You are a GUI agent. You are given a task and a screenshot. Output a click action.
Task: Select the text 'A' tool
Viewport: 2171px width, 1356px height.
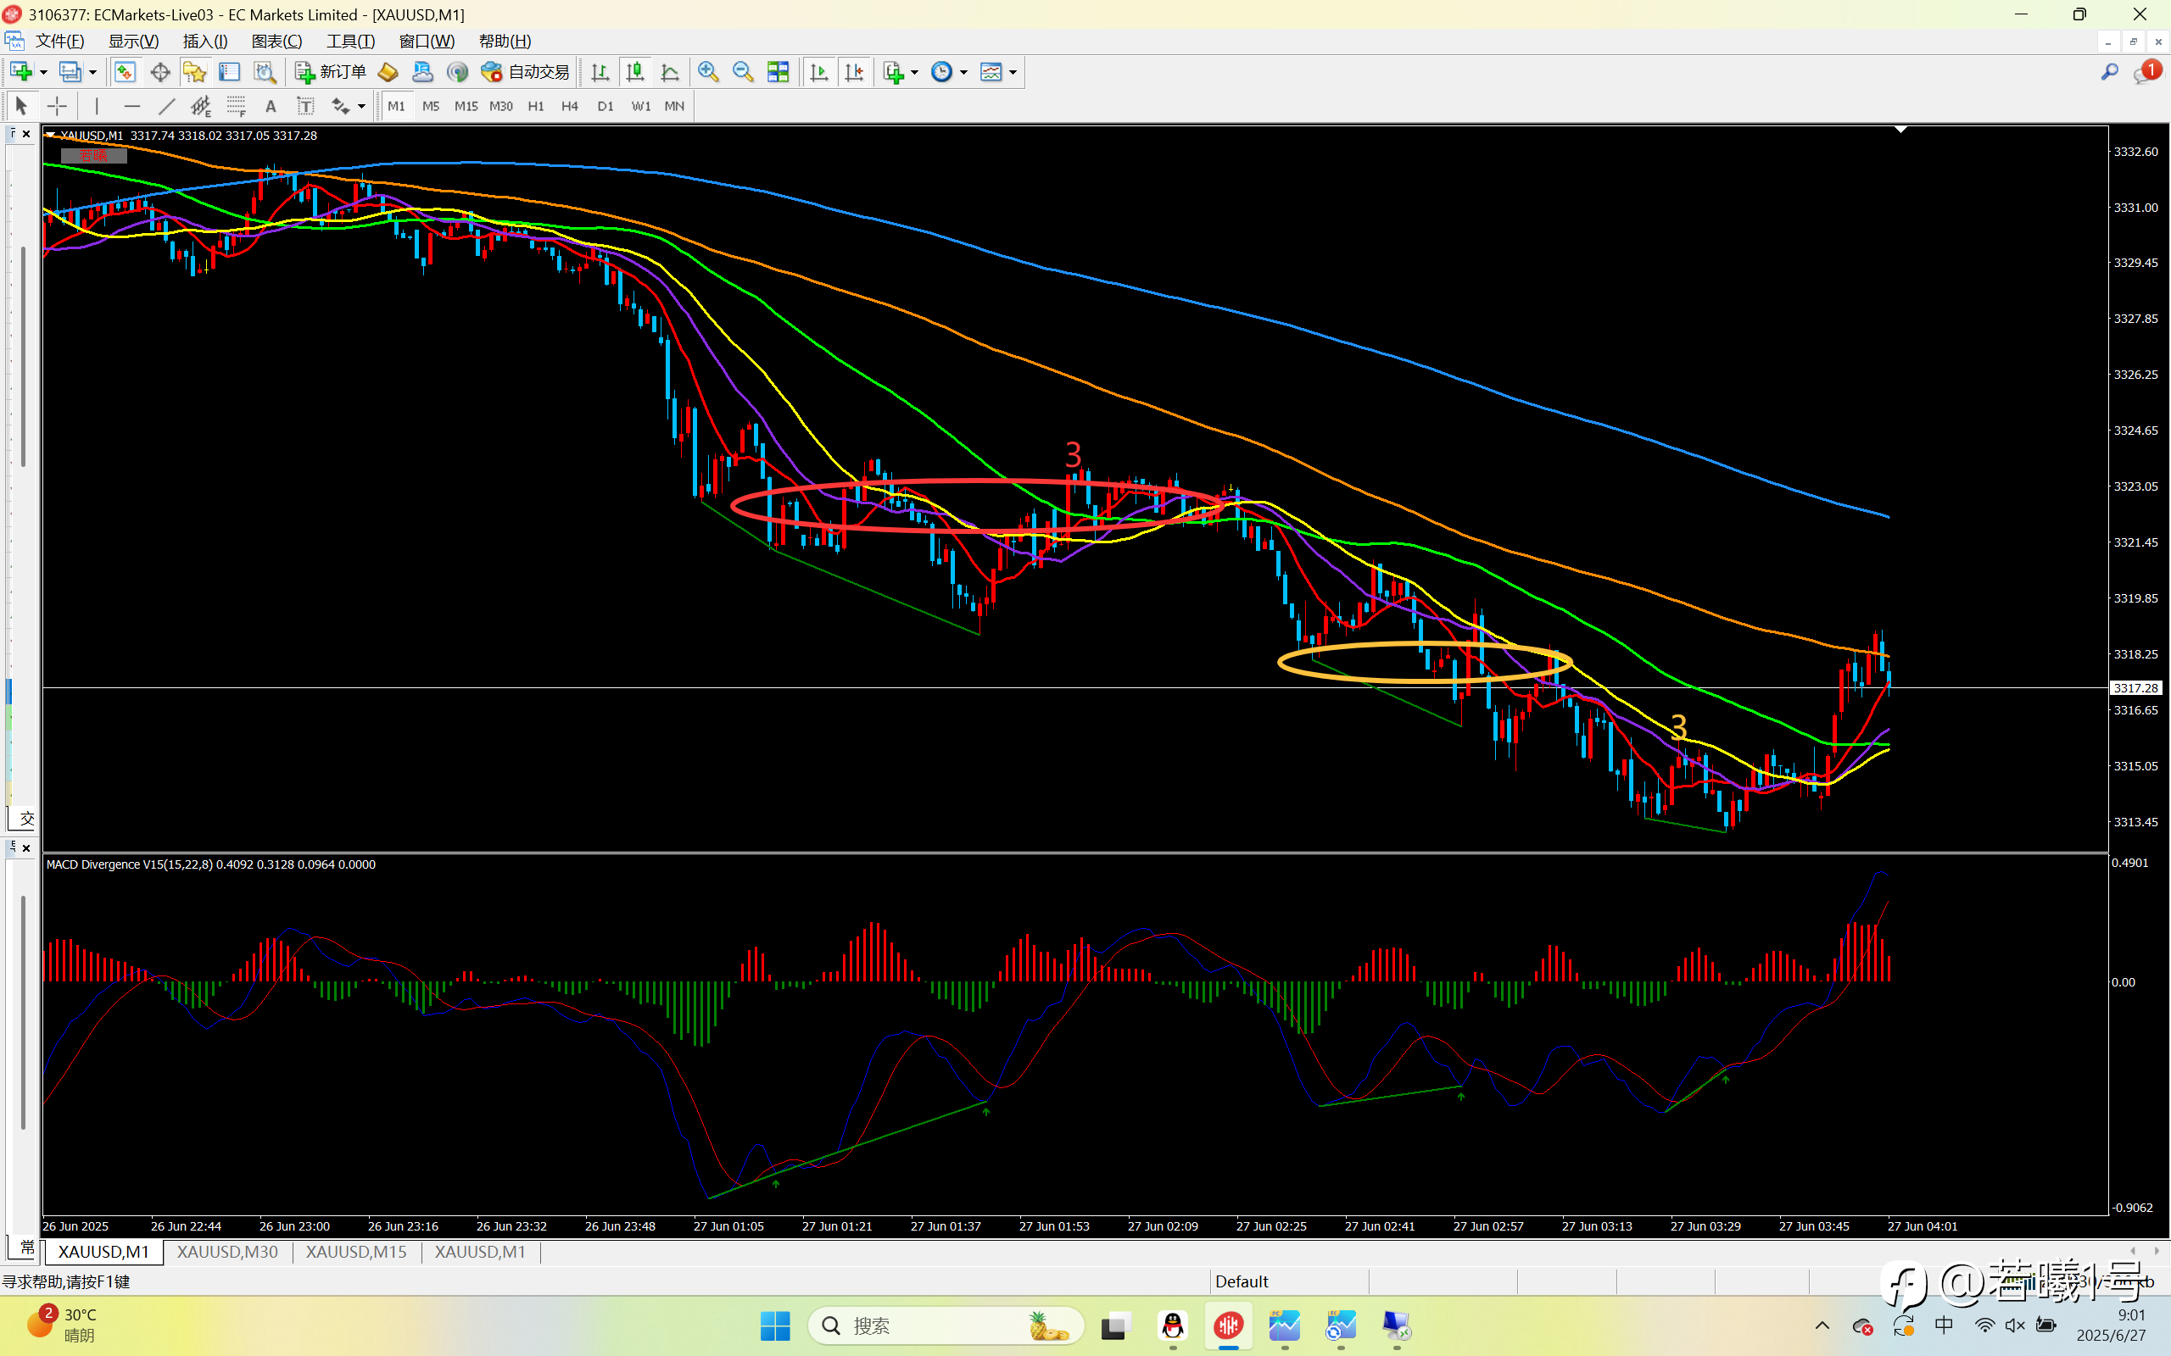270,106
